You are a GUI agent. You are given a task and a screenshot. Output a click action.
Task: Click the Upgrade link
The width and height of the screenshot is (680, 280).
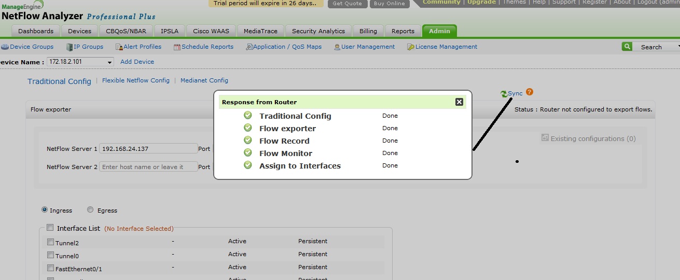(x=481, y=2)
